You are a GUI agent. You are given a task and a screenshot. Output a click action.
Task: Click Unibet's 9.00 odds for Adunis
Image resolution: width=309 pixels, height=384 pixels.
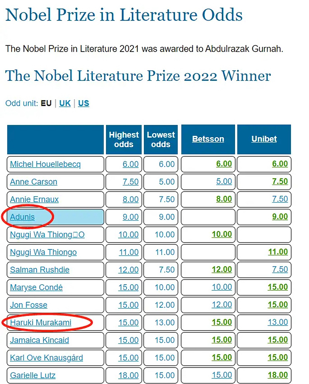280,217
